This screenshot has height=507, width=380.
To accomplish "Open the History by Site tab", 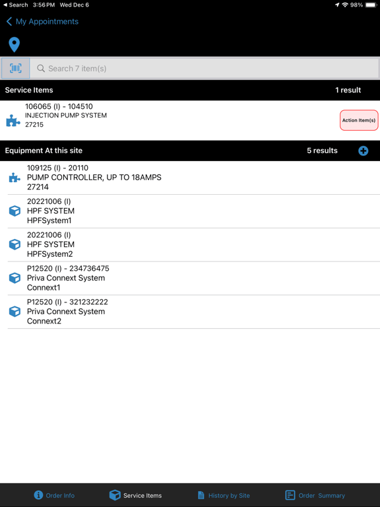I will (x=224, y=495).
